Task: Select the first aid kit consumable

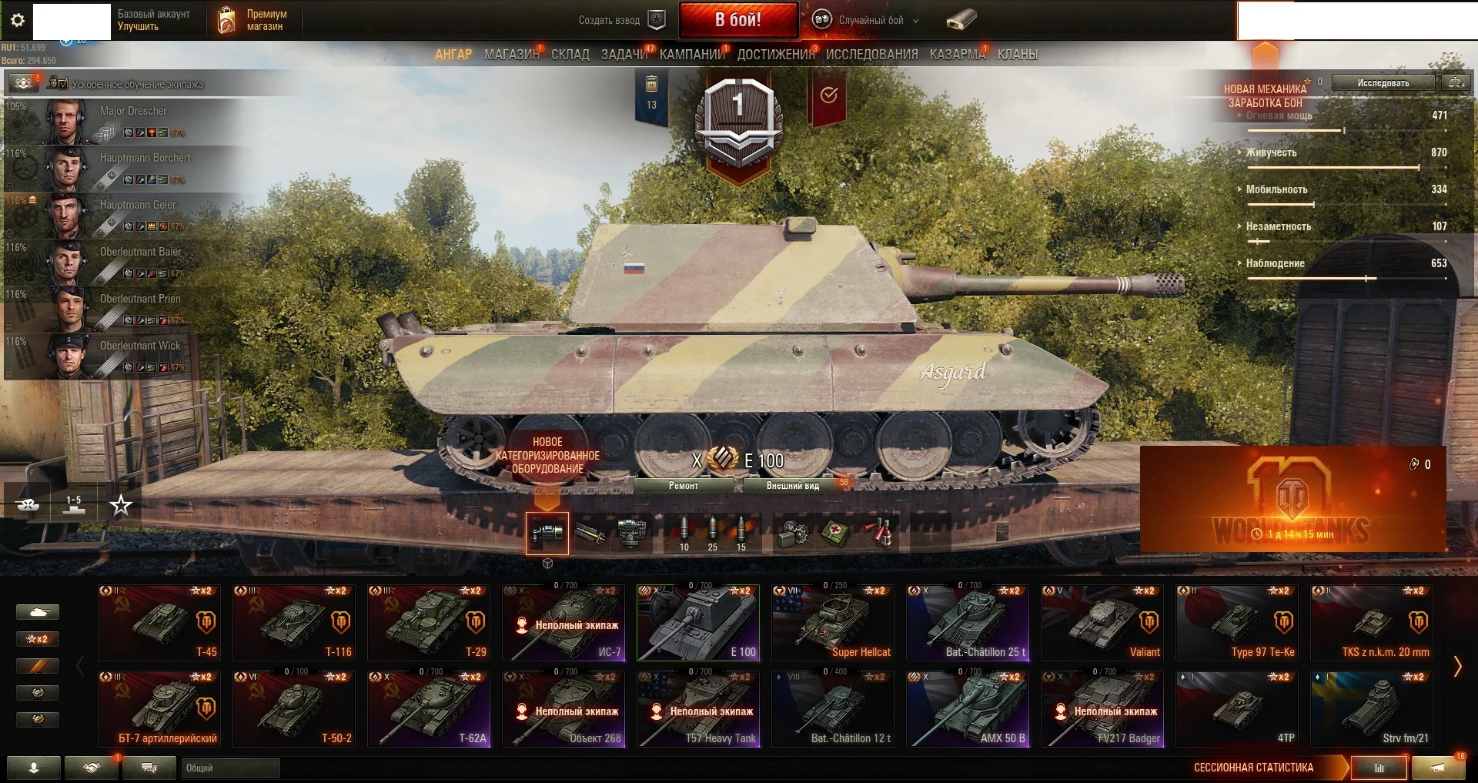Action: 836,533
